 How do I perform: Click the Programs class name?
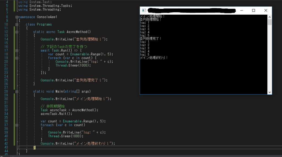(x=44, y=24)
